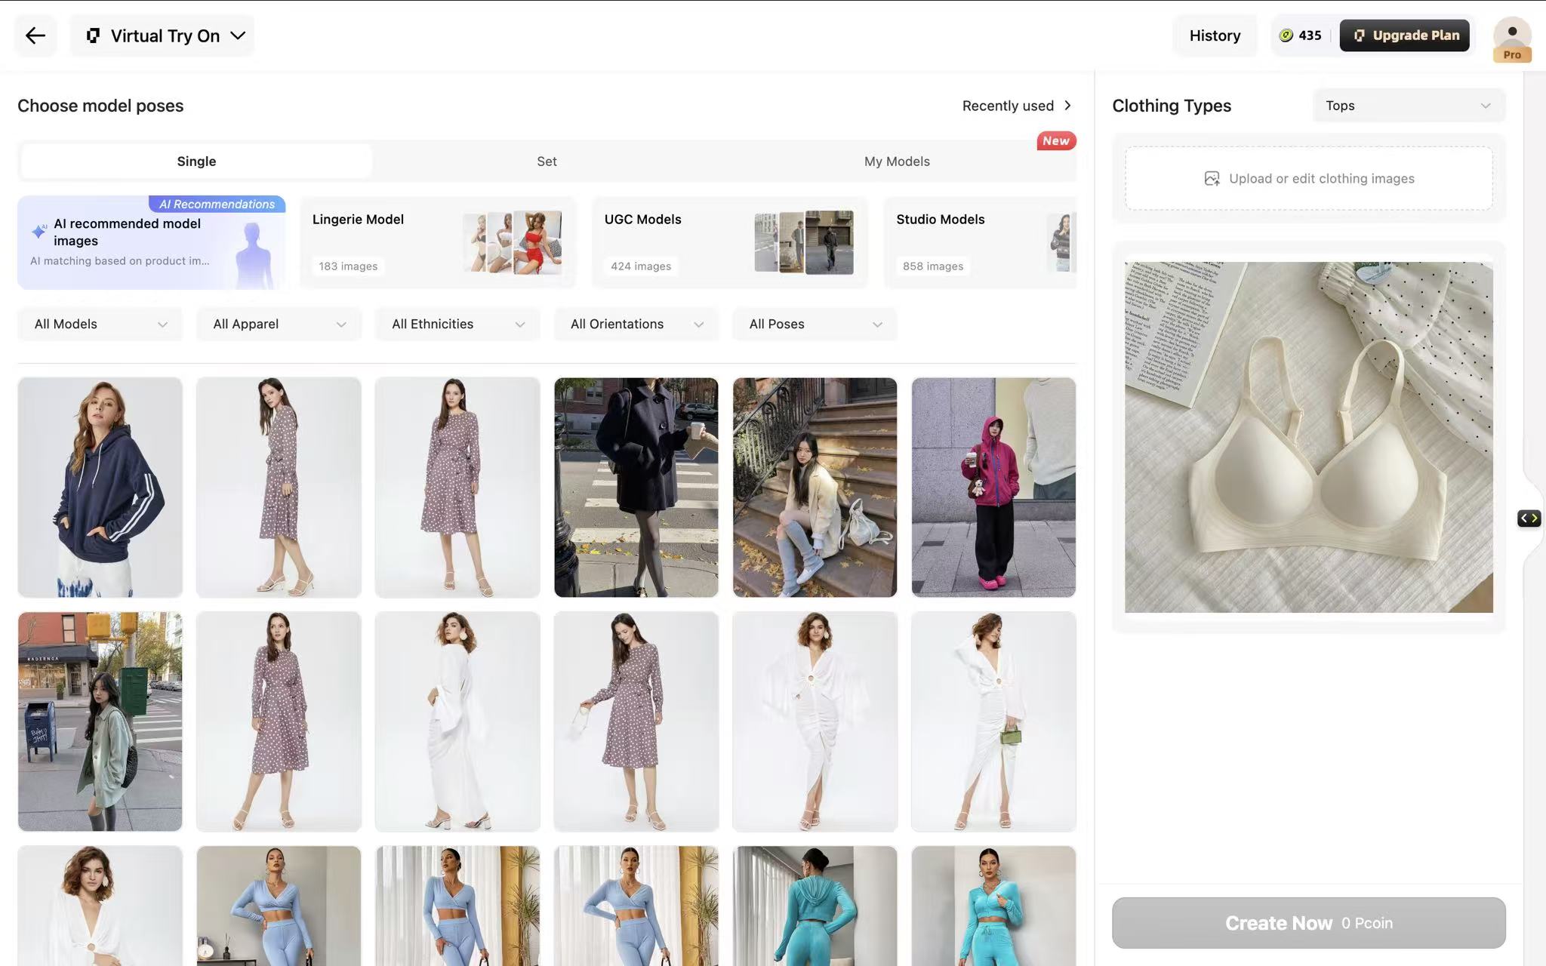Switch to the My Models tab

click(x=897, y=162)
